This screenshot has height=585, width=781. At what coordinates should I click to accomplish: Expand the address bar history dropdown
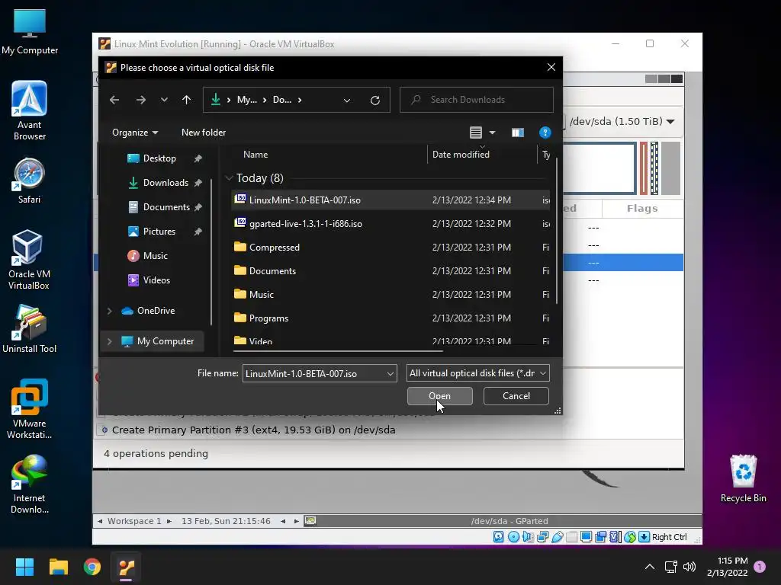(x=347, y=101)
